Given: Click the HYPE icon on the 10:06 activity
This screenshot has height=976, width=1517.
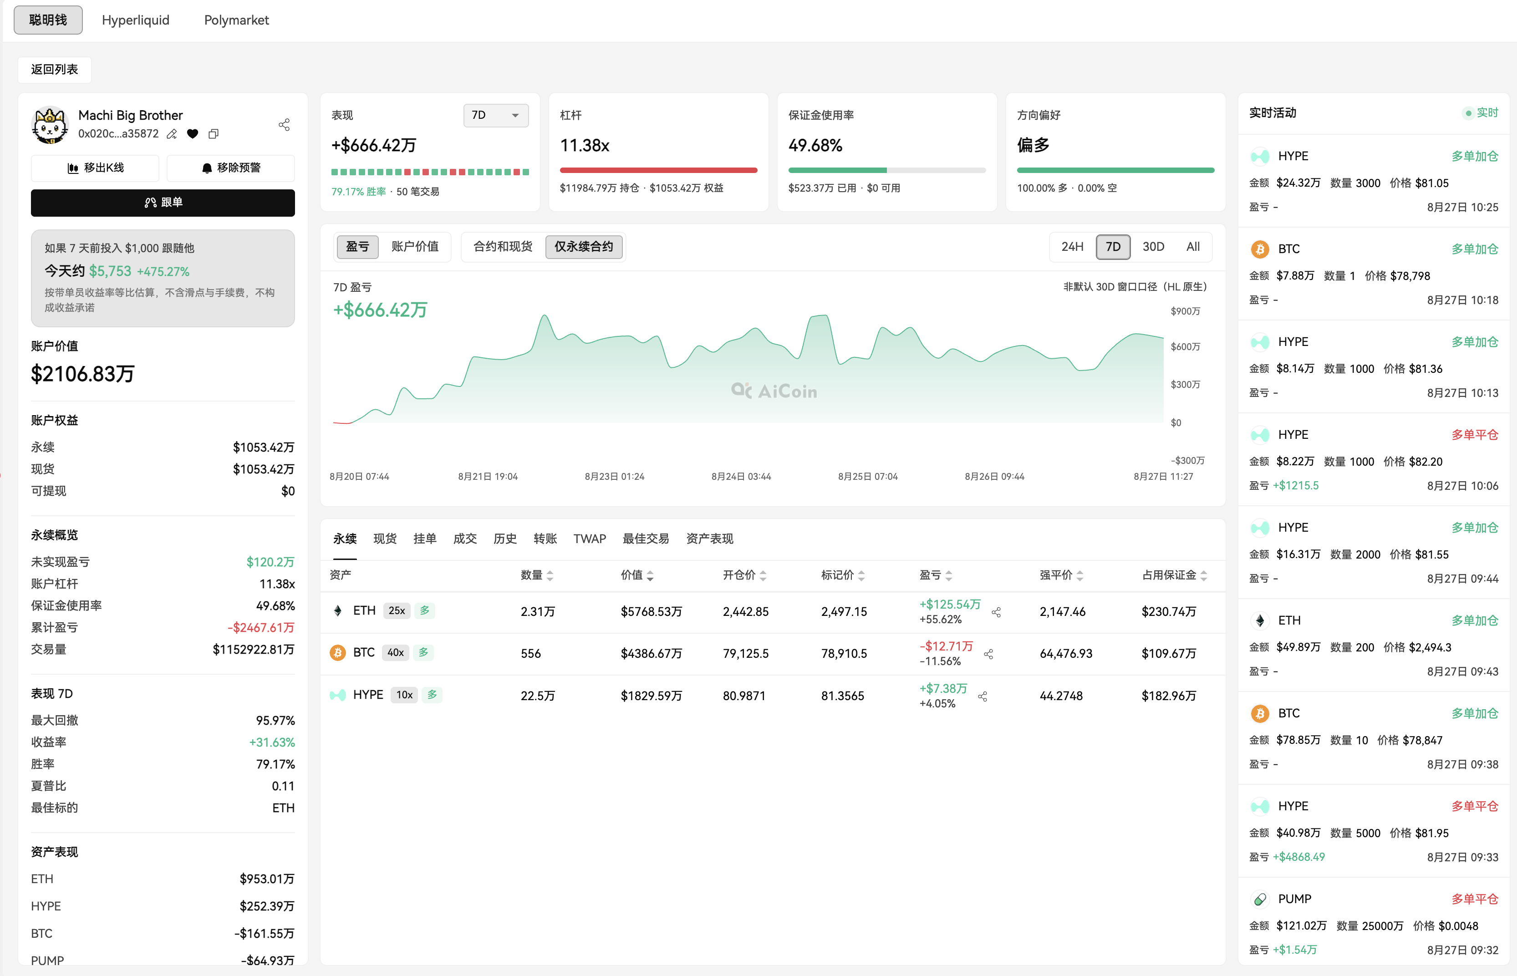Looking at the screenshot, I should click(1260, 435).
